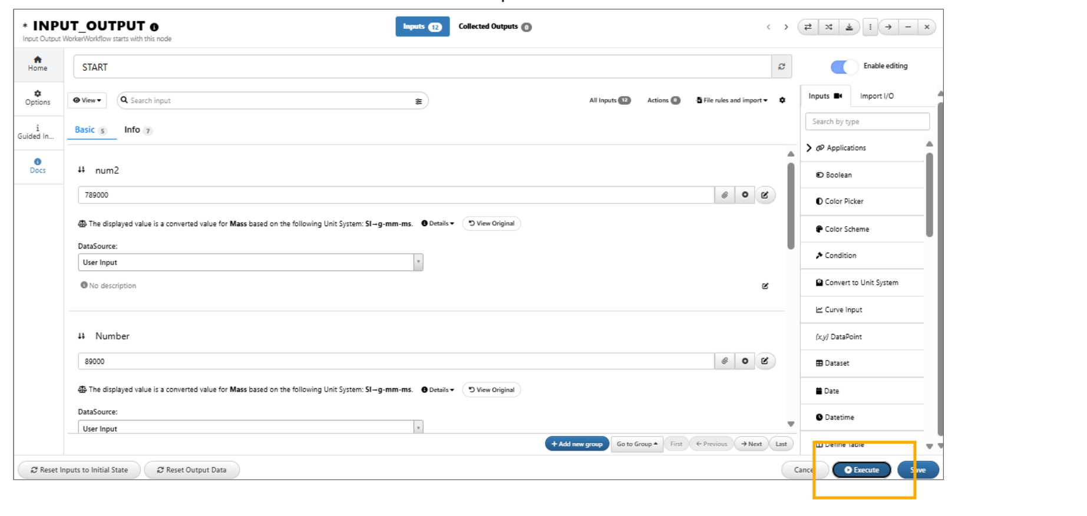Click the circle icon for num2 value
Viewport: 1087px width, 516px height.
(745, 195)
